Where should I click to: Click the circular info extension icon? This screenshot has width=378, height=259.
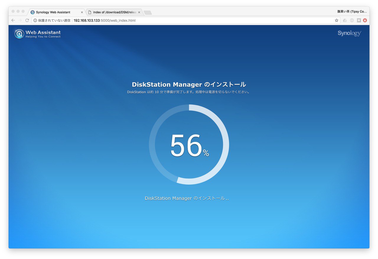pyautogui.click(x=352, y=20)
